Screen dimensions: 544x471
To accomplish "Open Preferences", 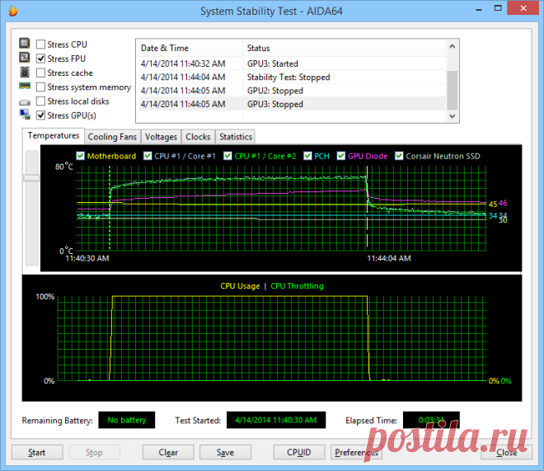I will pos(356,452).
